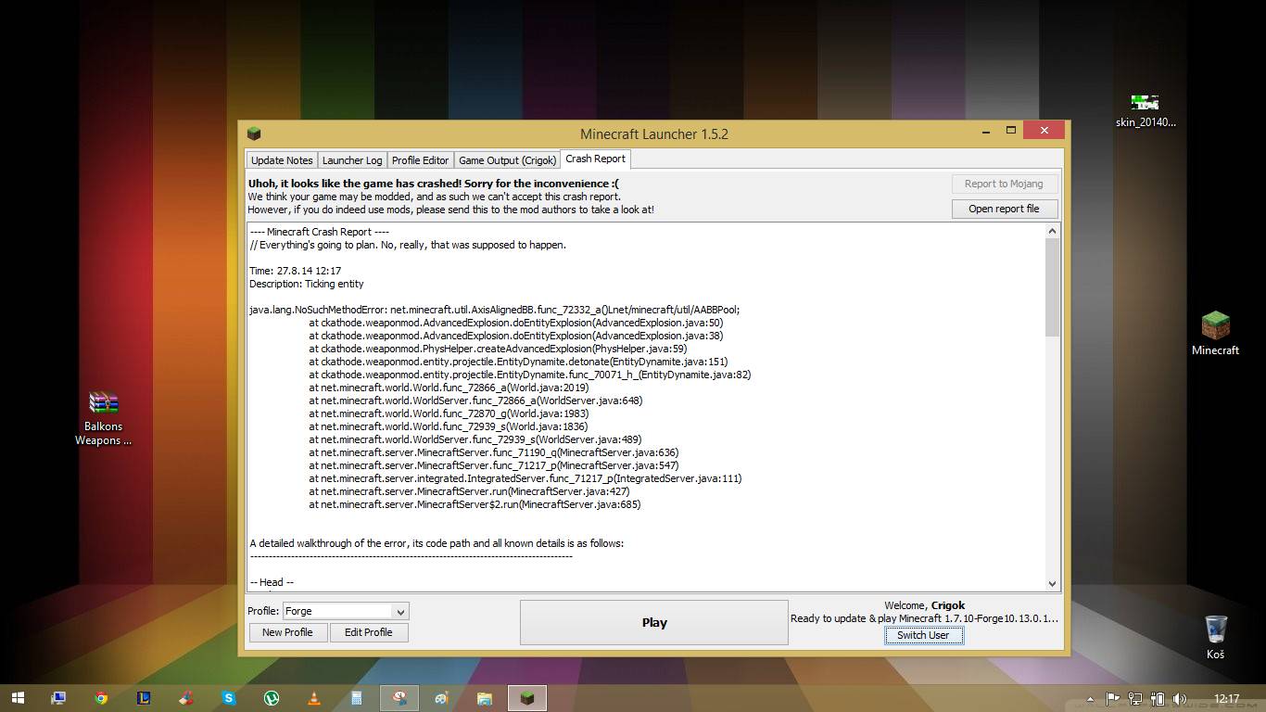Click the MinecraftServer$2.run stack trace line
This screenshot has height=712, width=1266.
pyautogui.click(x=475, y=504)
